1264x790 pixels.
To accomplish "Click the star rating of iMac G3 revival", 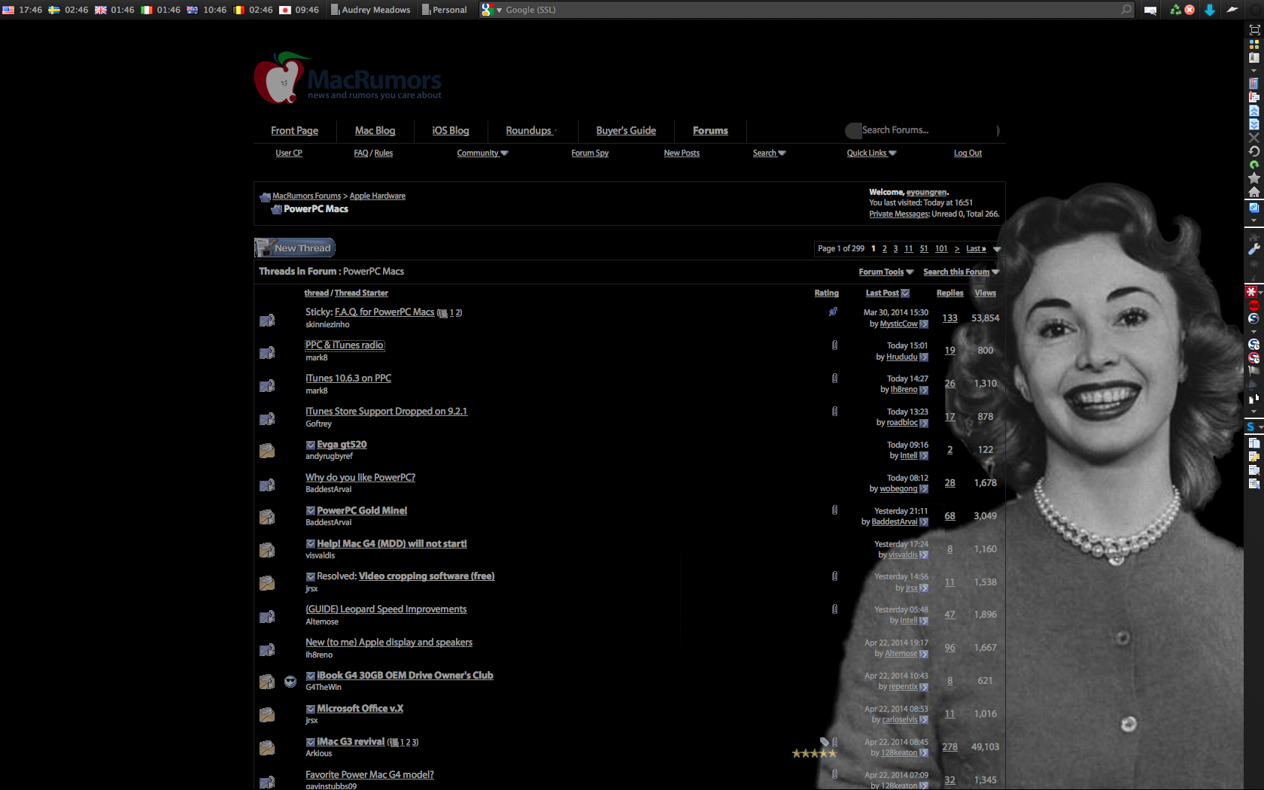I will point(814,753).
